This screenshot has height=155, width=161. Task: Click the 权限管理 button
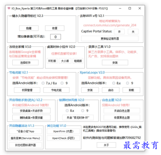pyautogui.click(x=27, y=90)
